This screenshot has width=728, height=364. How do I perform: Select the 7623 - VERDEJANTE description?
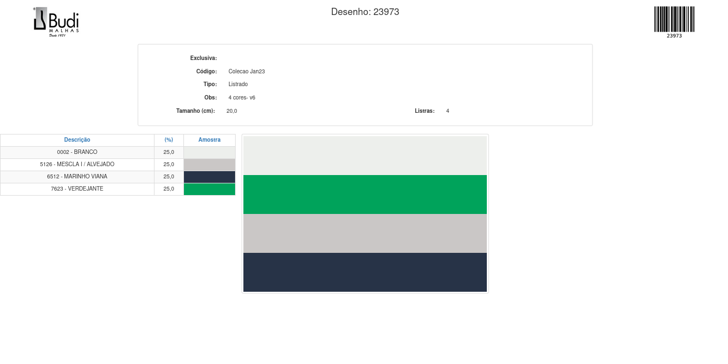(77, 189)
